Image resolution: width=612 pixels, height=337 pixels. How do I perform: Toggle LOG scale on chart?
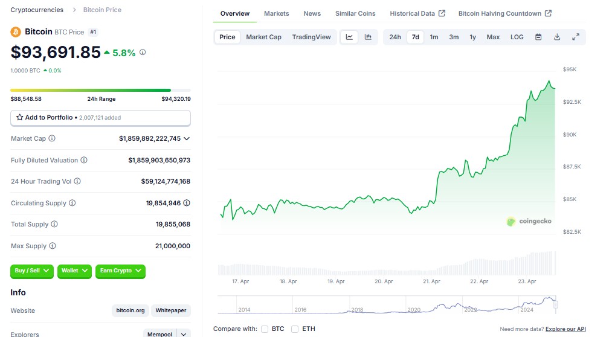517,37
